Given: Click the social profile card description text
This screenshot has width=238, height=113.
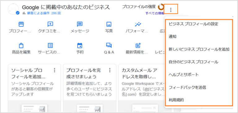Looking at the screenshot, I should (33, 89).
